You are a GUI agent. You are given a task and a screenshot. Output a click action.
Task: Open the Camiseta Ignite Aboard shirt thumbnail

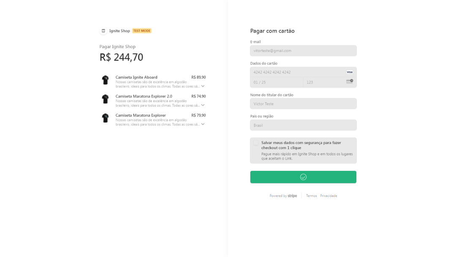point(105,80)
